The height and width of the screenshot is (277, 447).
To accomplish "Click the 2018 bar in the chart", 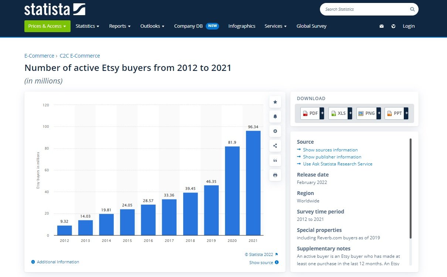I will pos(190,214).
